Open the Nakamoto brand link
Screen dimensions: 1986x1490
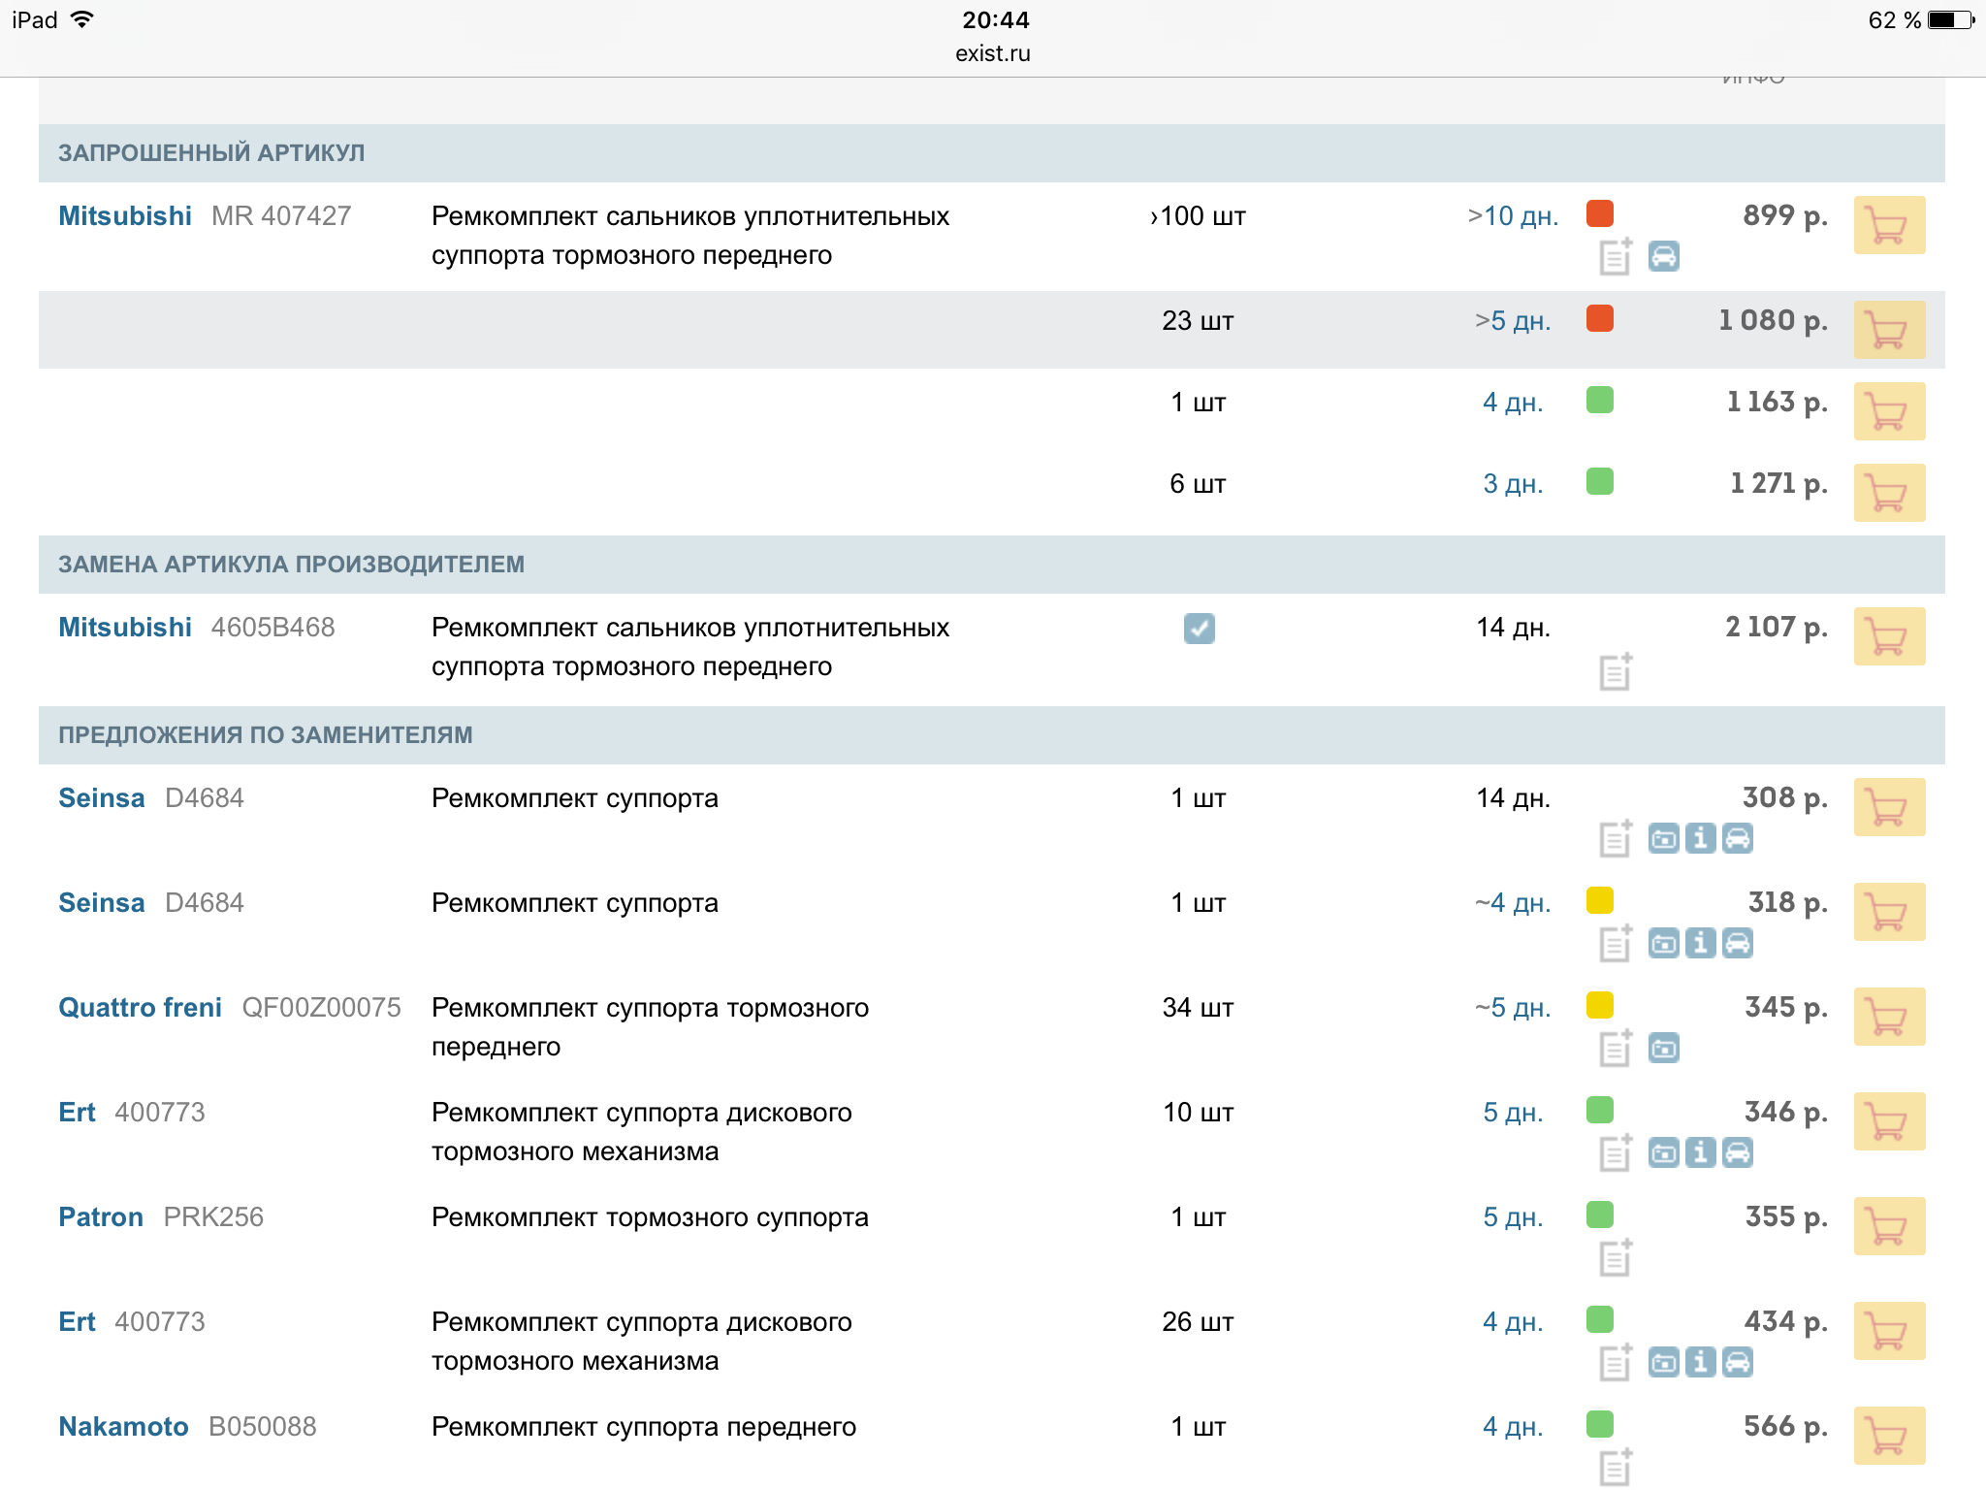tap(123, 1427)
